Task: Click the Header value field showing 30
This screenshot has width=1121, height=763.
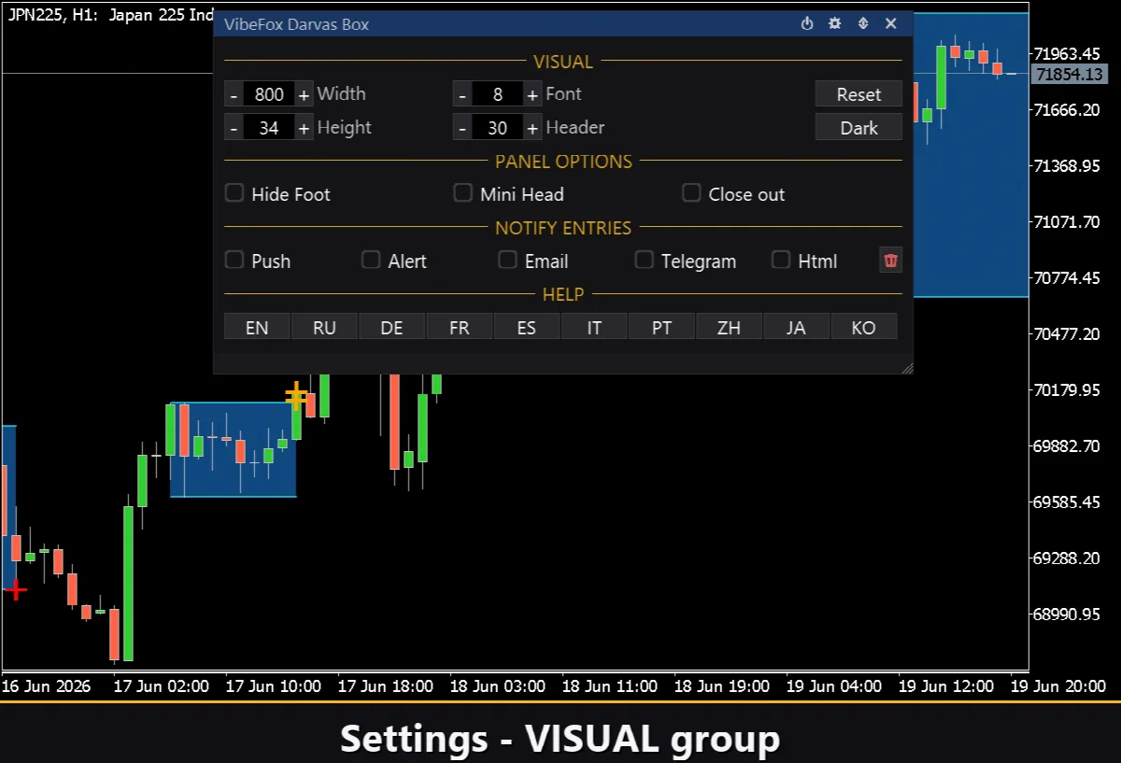Action: (x=497, y=128)
